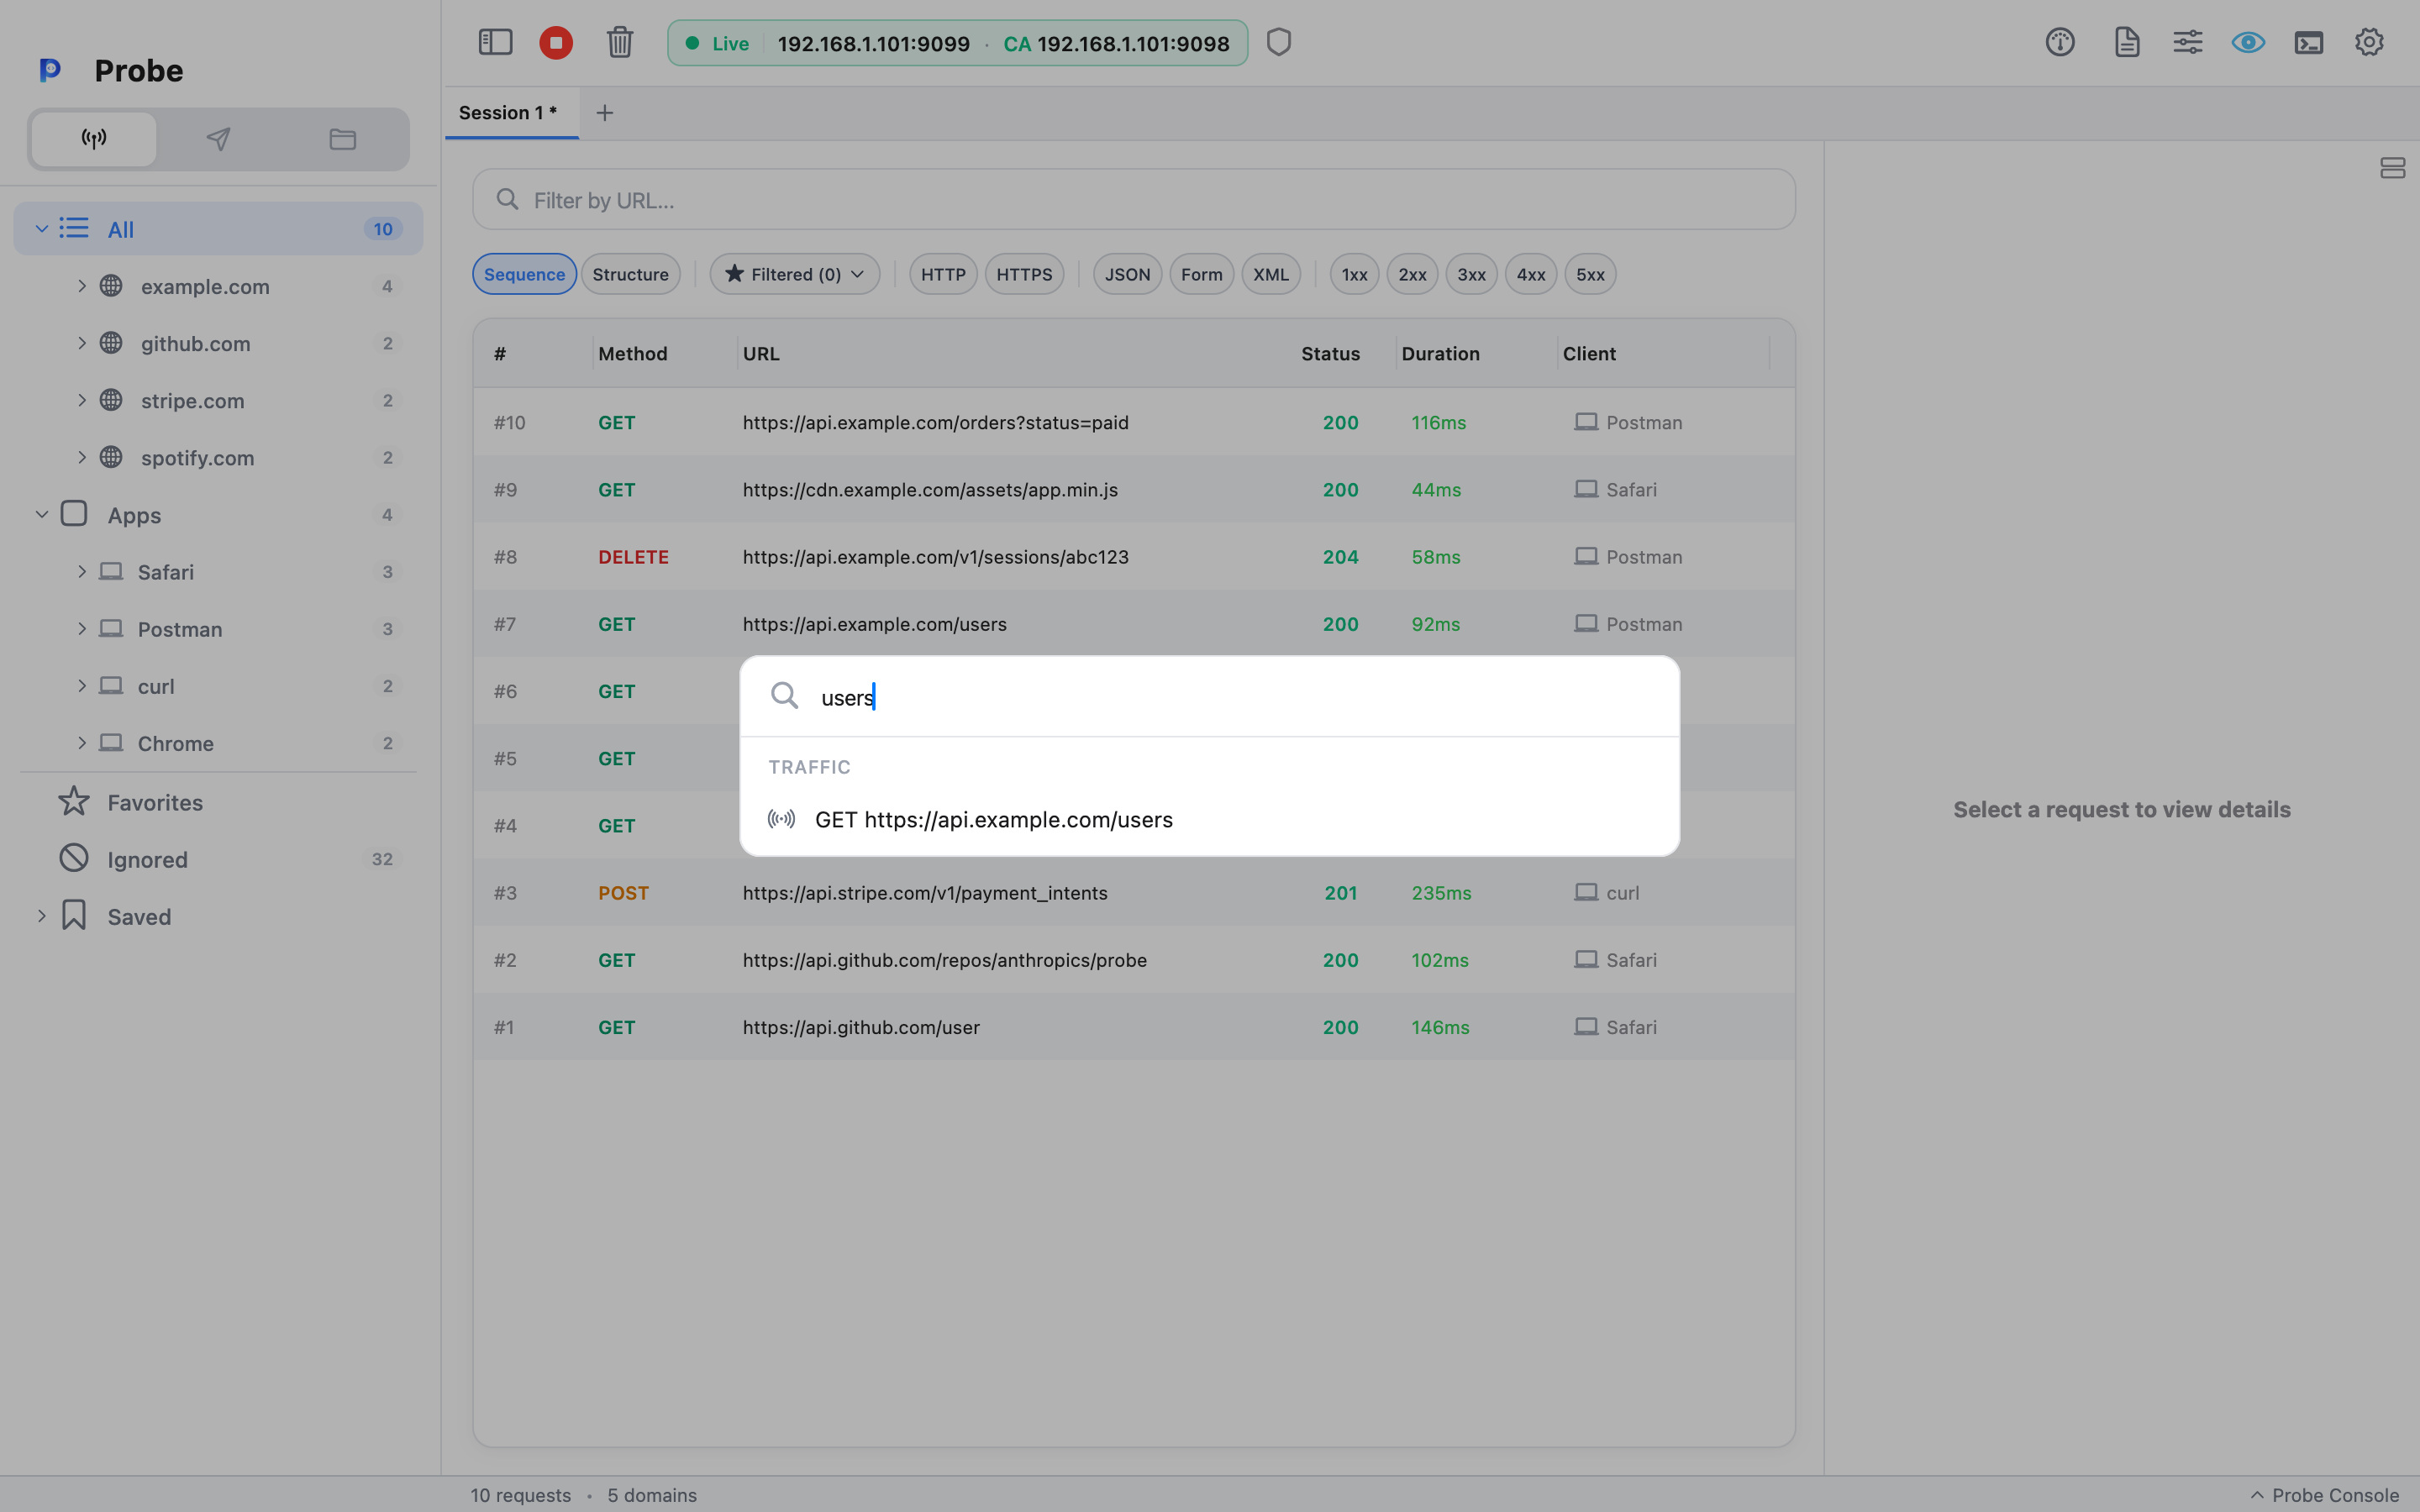This screenshot has width=2420, height=1512.
Task: Open the Filtered (0) dropdown
Action: pos(795,274)
